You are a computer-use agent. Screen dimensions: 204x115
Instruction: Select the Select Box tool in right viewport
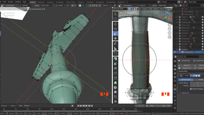point(115,14)
